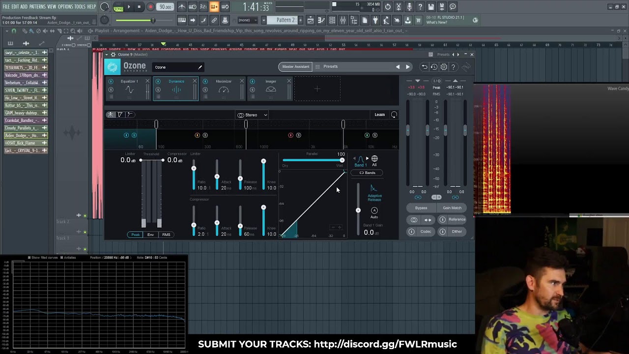Open the OPTIONS menu
The image size is (629, 354).
coord(65,6)
